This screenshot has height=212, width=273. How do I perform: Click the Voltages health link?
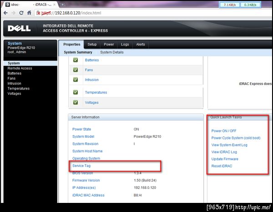tap(92, 102)
